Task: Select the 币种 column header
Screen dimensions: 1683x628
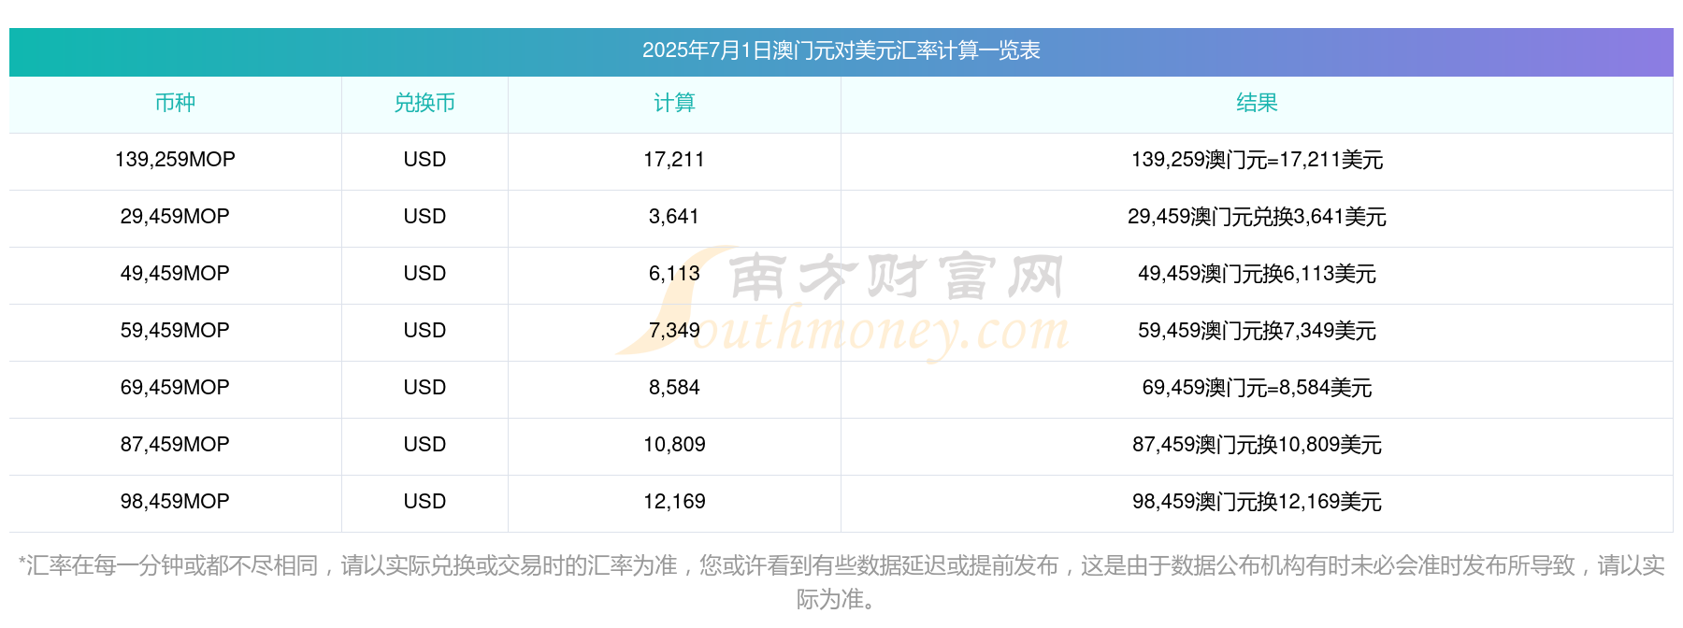Action: coord(175,104)
